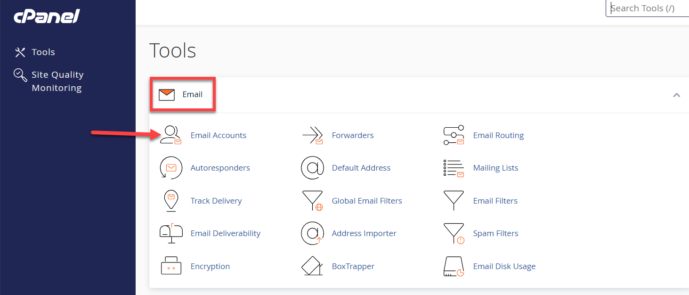Open the Track Delivery pin icon
Screen dimensions: 689x295
[x=171, y=201]
